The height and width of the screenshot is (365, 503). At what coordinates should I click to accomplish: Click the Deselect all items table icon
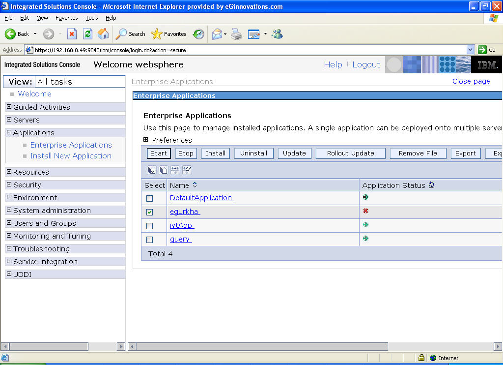(x=163, y=170)
